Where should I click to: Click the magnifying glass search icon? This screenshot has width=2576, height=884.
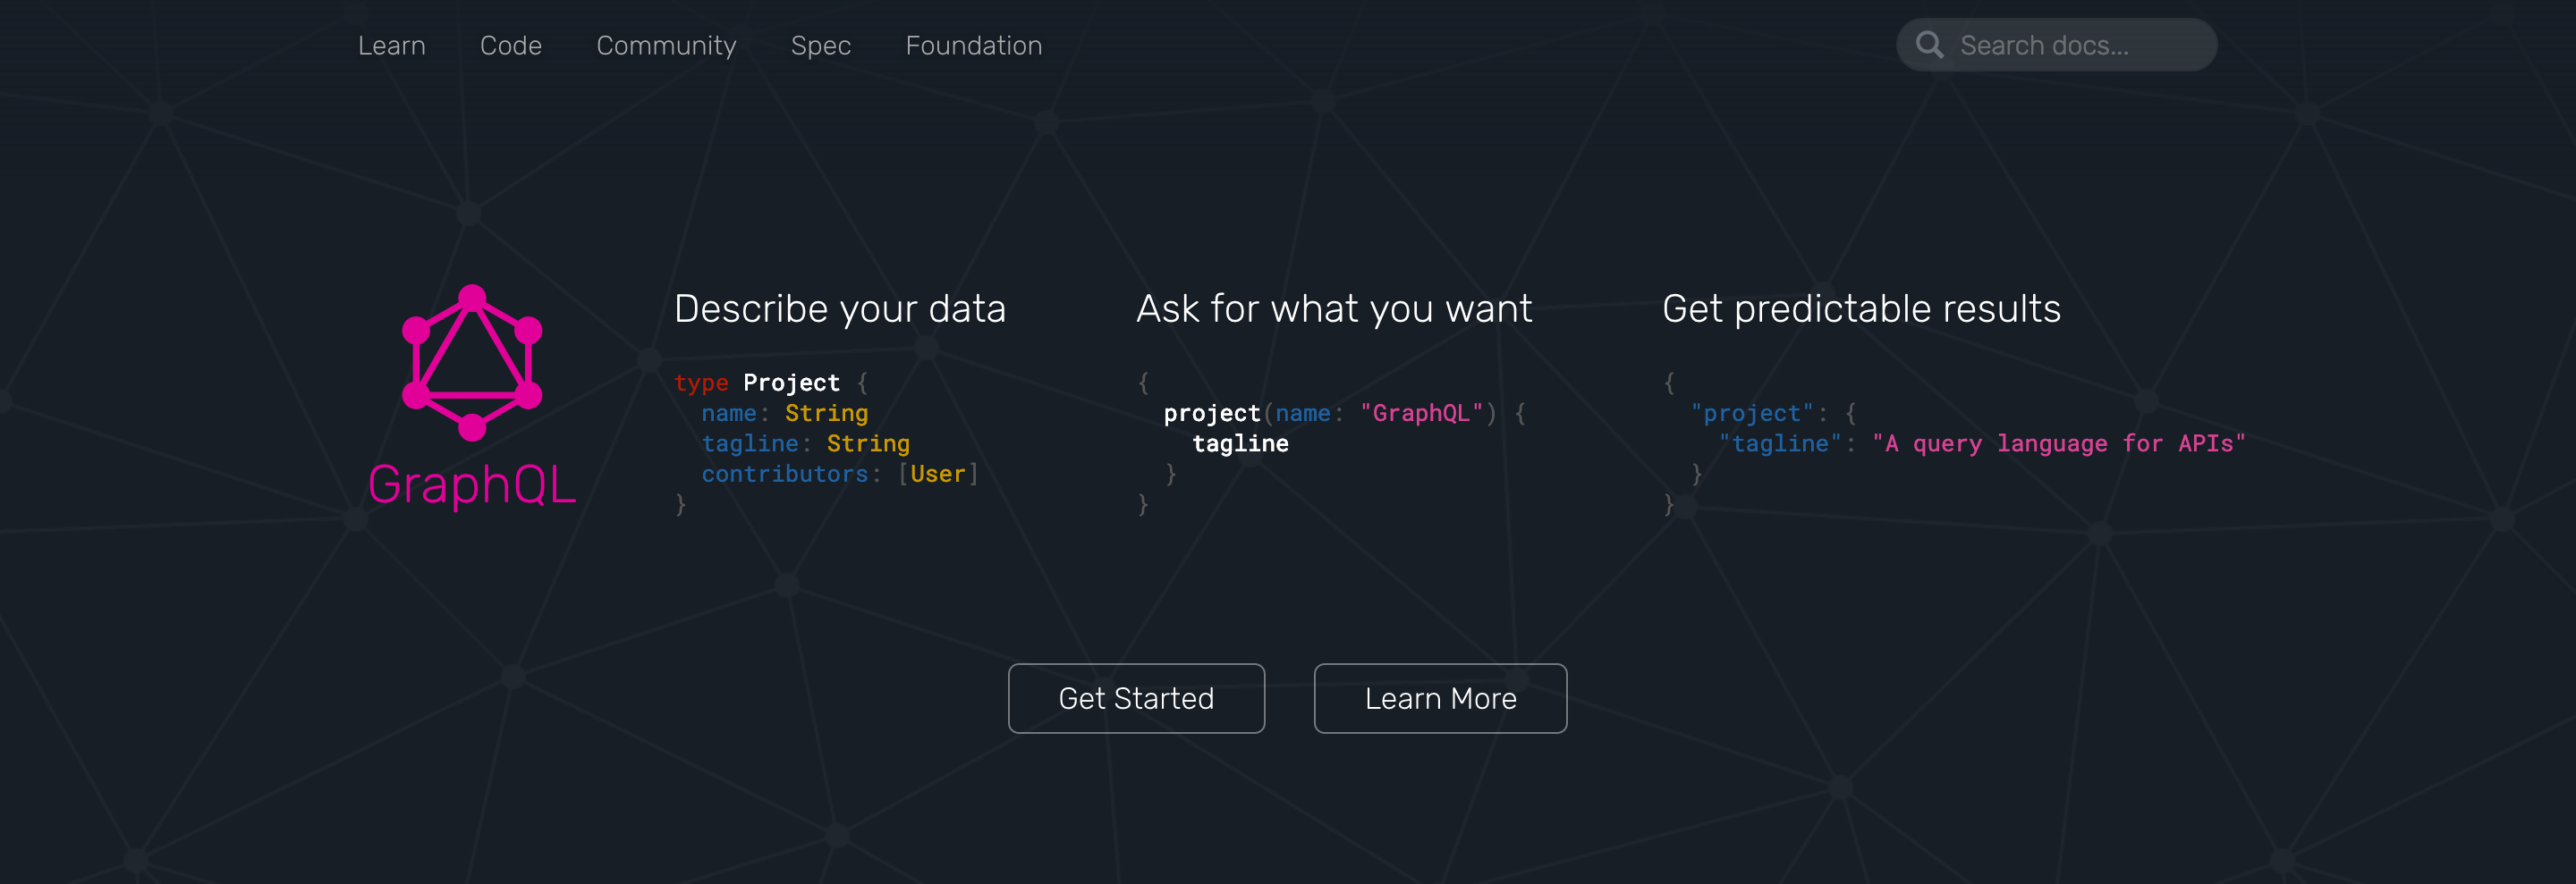coord(1929,45)
